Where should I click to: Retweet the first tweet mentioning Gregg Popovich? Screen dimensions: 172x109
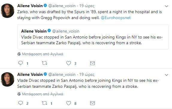point(45,63)
